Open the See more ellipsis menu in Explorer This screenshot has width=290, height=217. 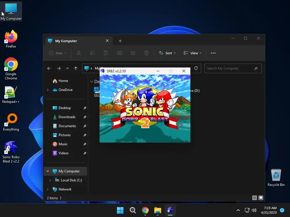pyautogui.click(x=213, y=53)
